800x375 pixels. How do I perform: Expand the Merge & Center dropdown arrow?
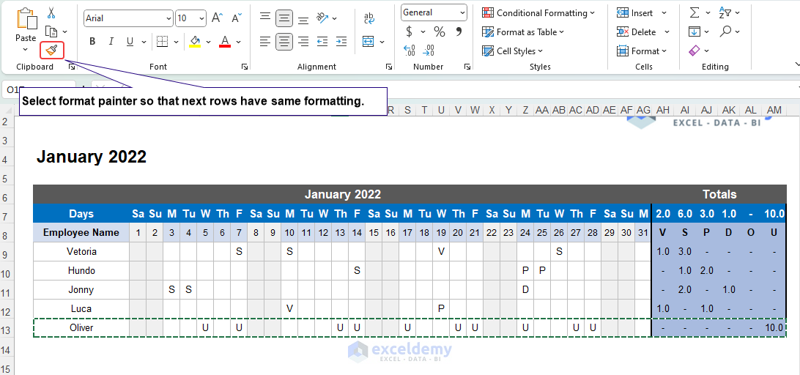tap(382, 42)
